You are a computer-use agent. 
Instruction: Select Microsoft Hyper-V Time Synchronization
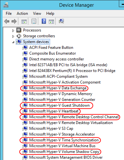[x=64, y=140]
